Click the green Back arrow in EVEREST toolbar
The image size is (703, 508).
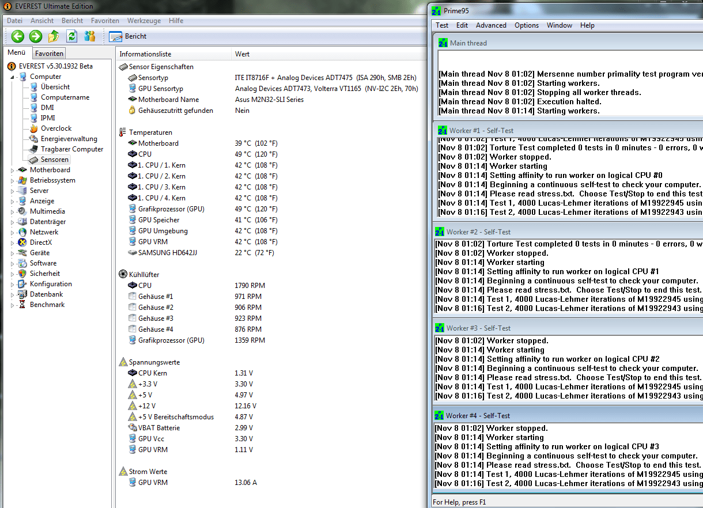click(18, 36)
